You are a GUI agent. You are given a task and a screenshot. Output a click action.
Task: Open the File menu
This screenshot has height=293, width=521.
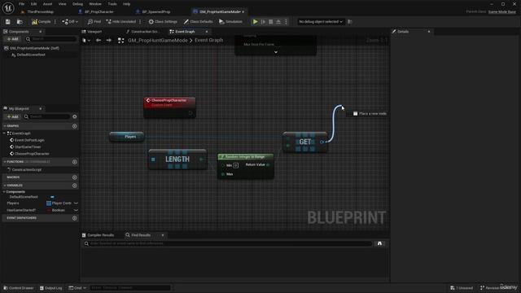[x=22, y=4]
